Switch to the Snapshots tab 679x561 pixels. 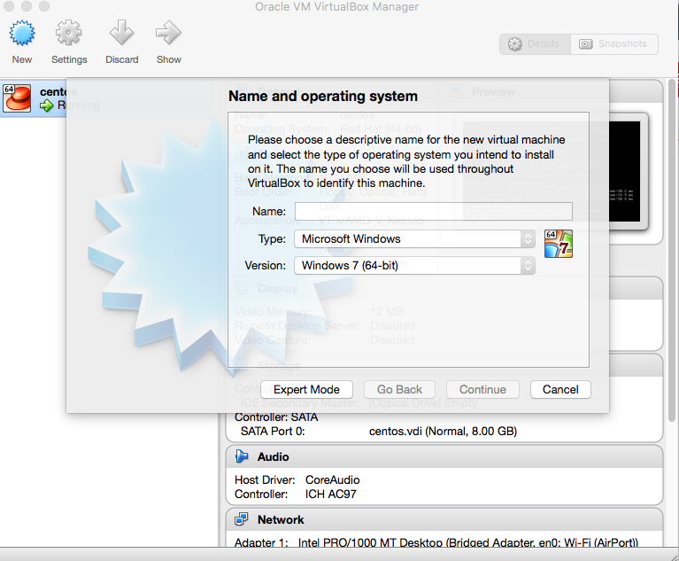point(614,44)
